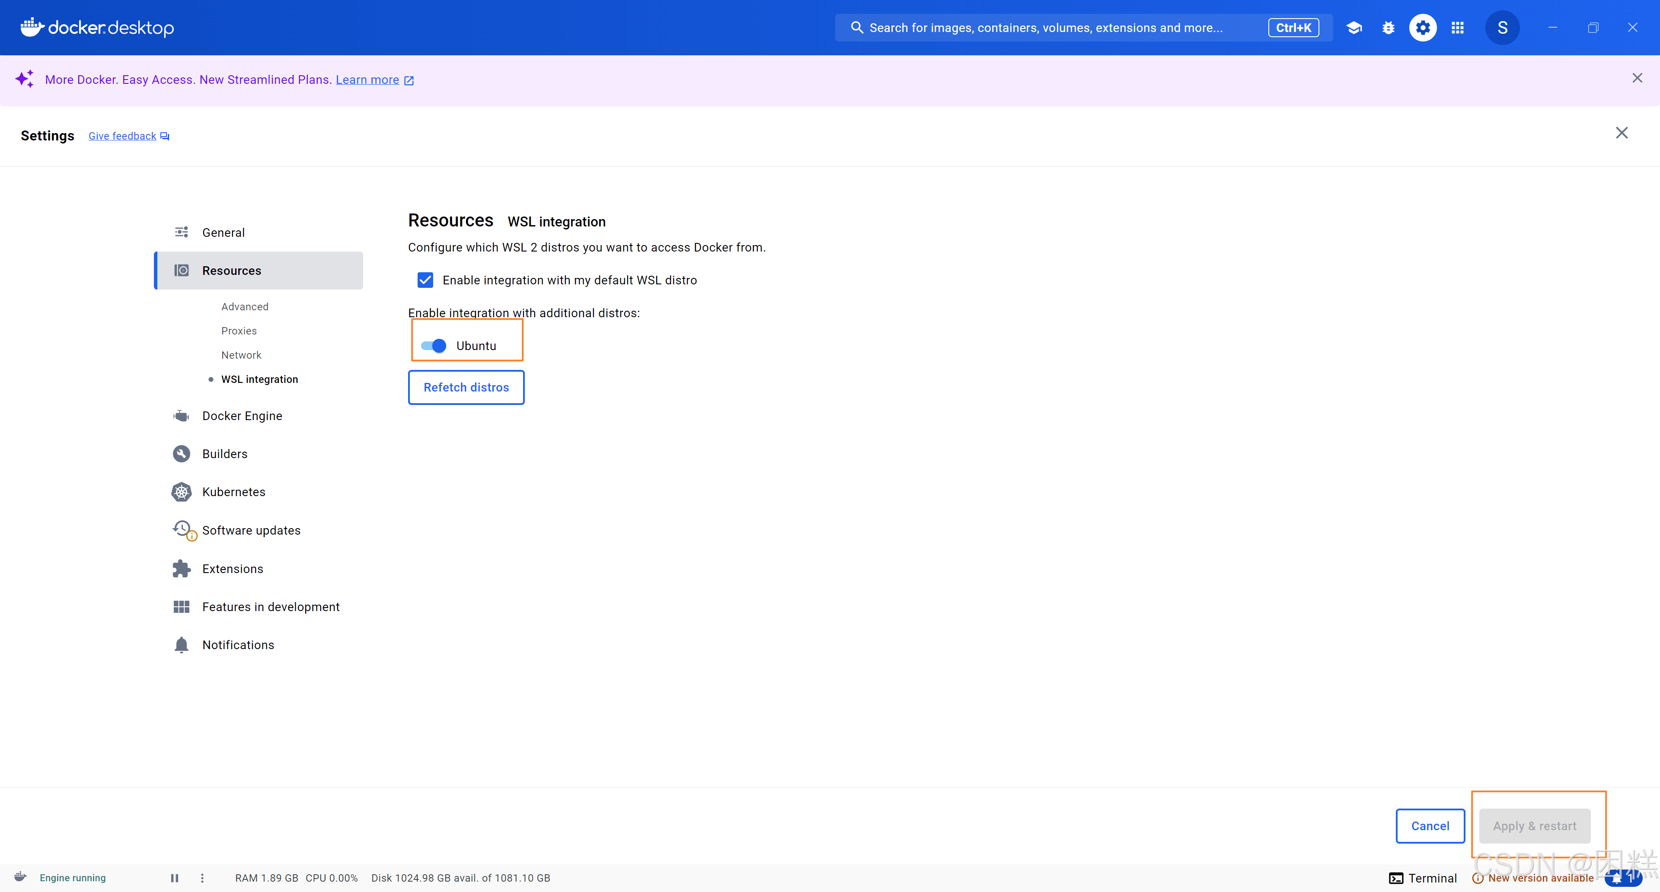Screen dimensions: 1660x892
Task: Click the Terminal icon in the status bar
Action: pos(1396,878)
